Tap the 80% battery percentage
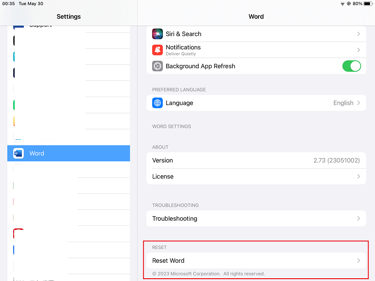Image resolution: width=375 pixels, height=281 pixels. pos(357,4)
